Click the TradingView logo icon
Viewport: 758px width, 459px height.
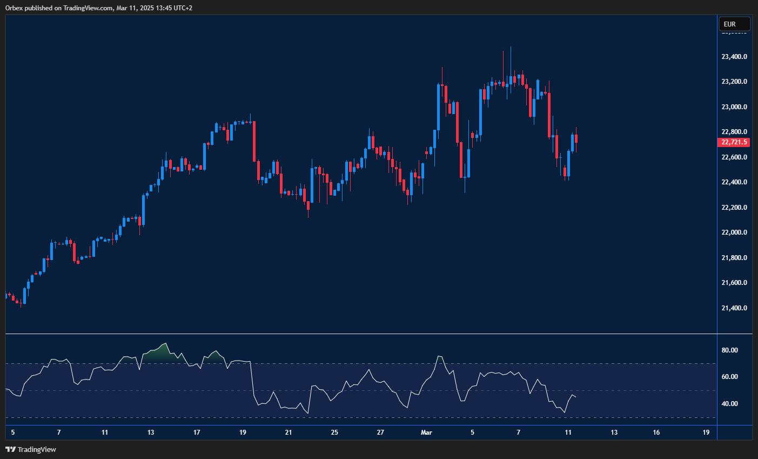pos(10,449)
